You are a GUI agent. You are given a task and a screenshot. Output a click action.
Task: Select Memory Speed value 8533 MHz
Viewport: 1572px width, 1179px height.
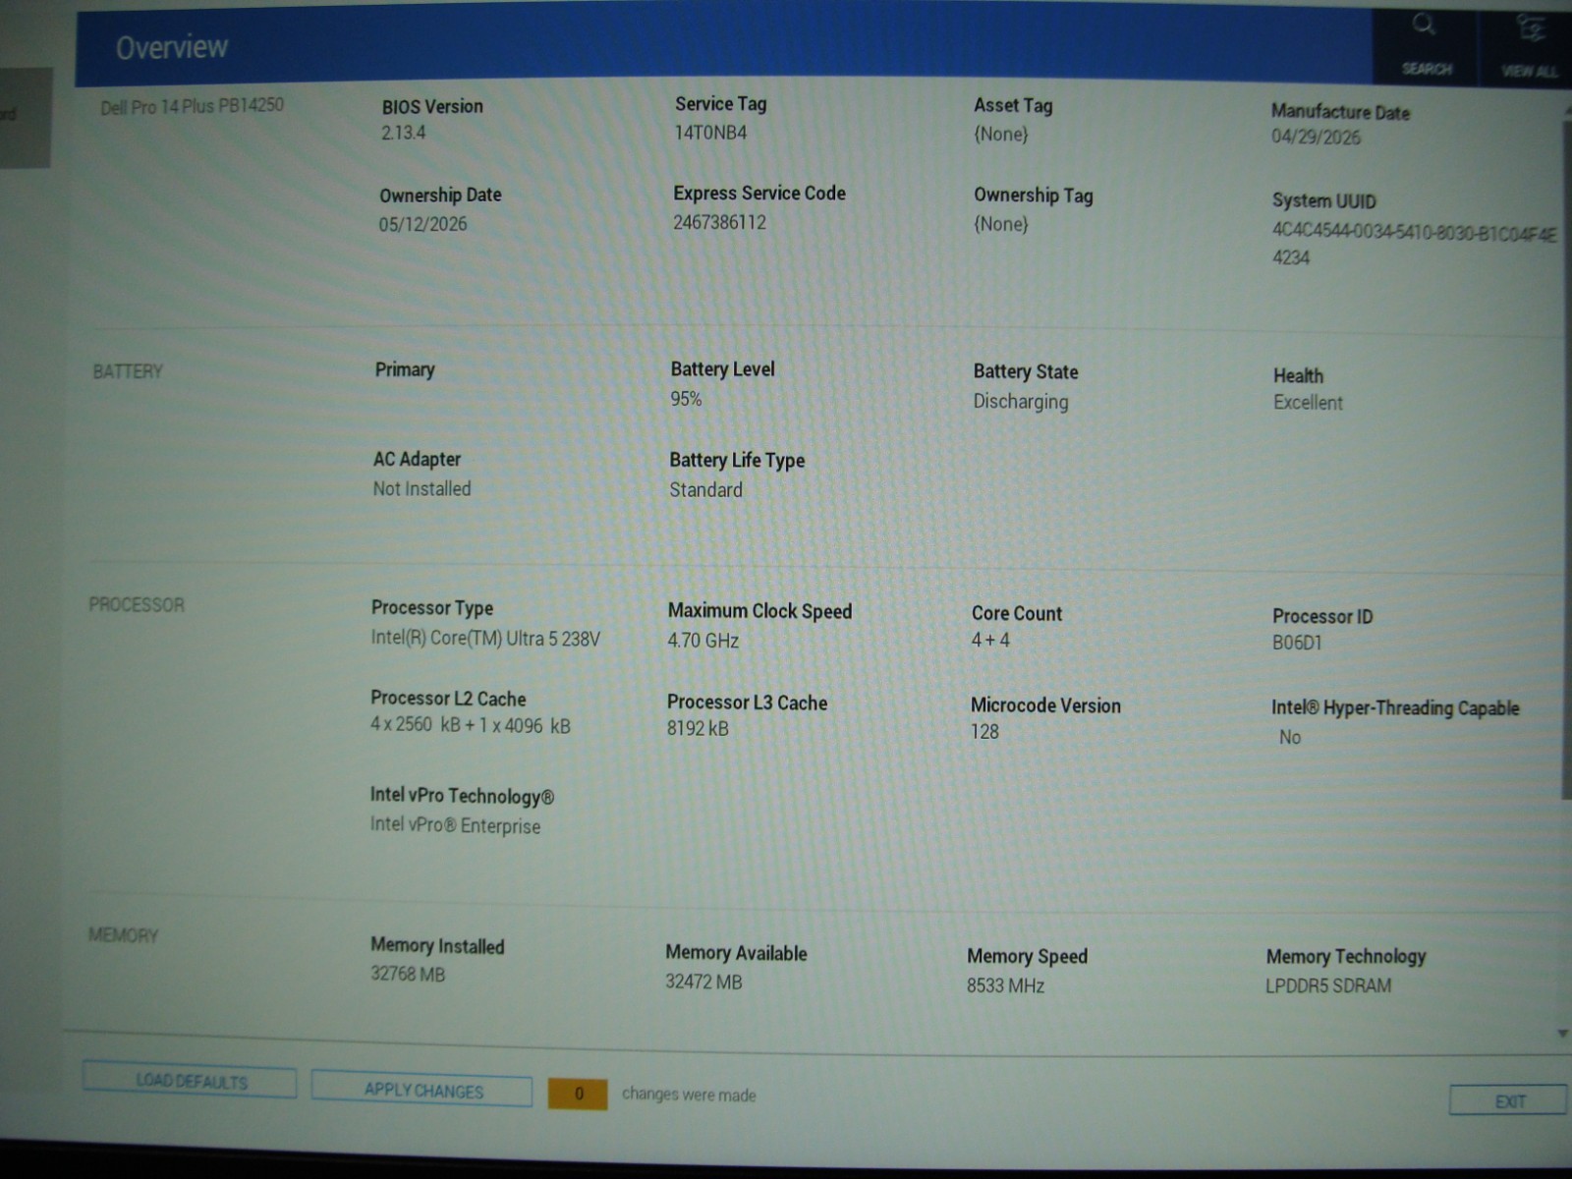(1005, 985)
